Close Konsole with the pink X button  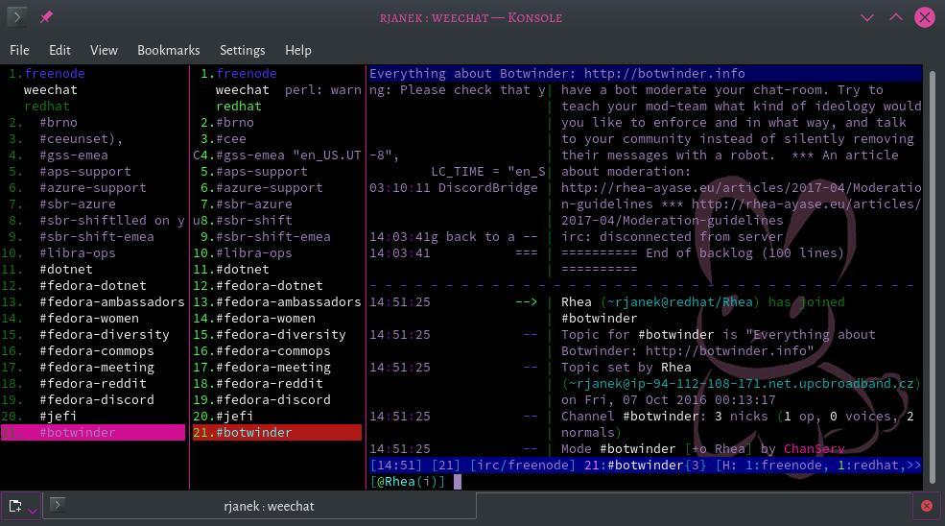click(x=925, y=17)
